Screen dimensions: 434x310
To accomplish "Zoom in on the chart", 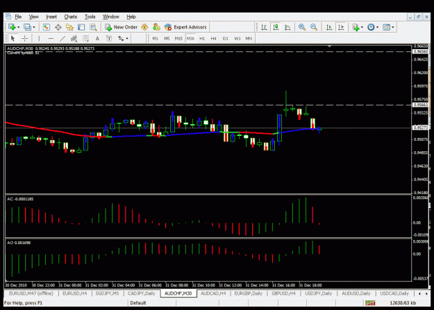I will coord(302,27).
